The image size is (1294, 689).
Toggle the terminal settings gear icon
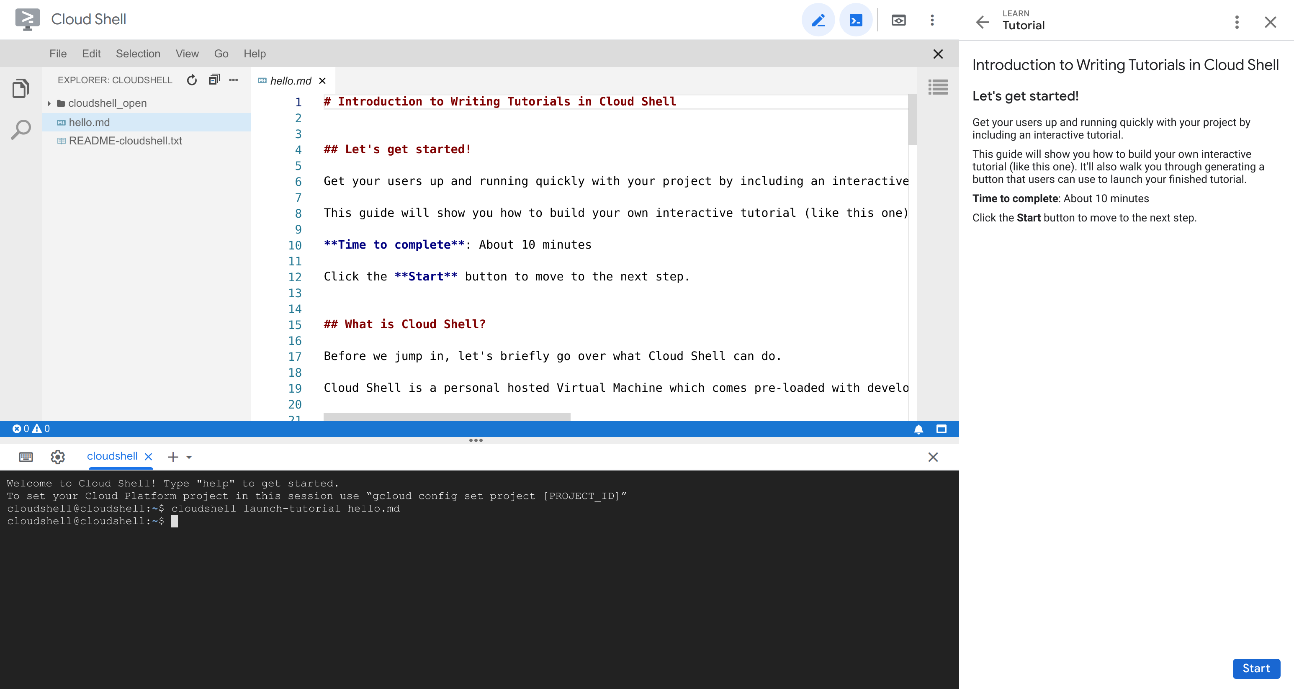pyautogui.click(x=57, y=456)
